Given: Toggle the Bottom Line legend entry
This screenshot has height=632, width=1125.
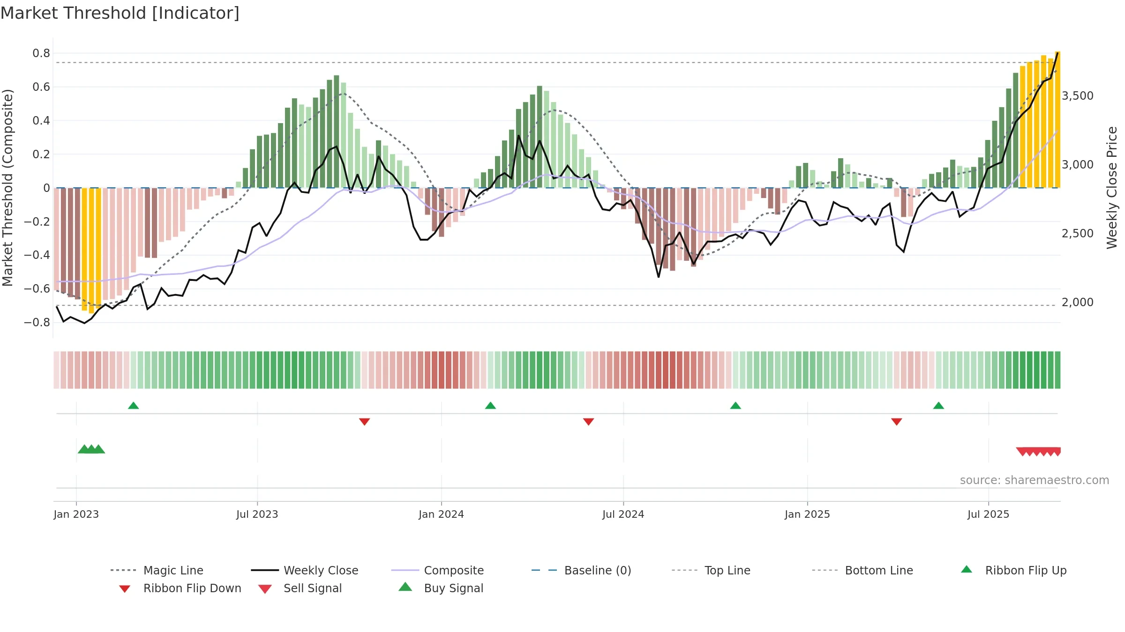Looking at the screenshot, I should [862, 570].
